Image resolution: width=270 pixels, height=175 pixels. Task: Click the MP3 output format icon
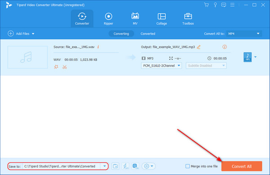[x=247, y=57]
